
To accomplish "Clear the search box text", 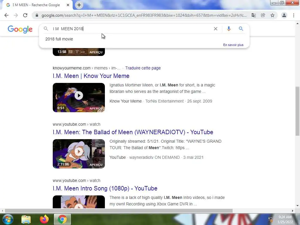I will pyautogui.click(x=215, y=29).
